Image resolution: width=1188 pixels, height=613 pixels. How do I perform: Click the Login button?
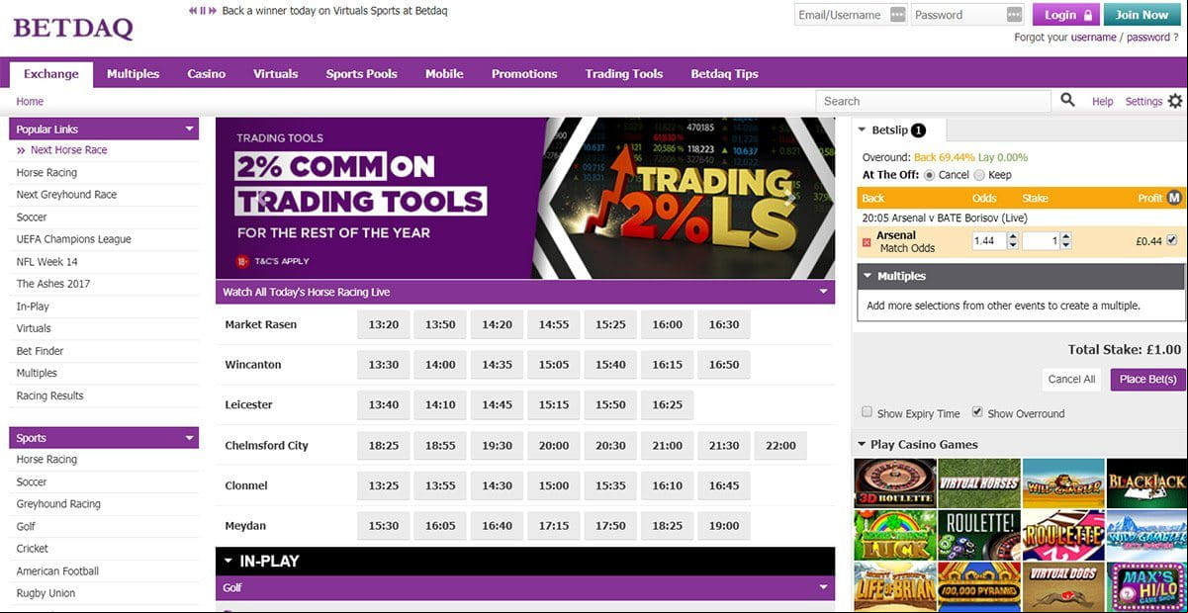[1066, 15]
